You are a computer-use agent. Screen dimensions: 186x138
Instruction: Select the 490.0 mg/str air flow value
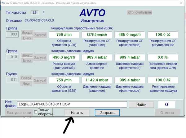(64, 57)
